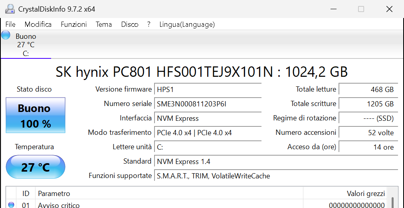Click the Lettere unità field C:
The image size is (404, 208).
tap(208, 147)
